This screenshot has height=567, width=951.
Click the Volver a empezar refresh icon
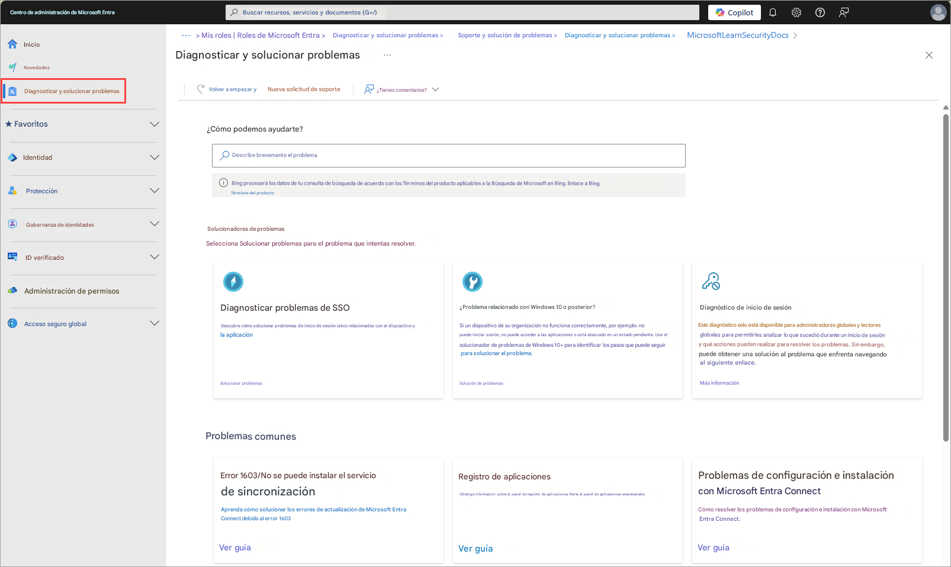201,89
